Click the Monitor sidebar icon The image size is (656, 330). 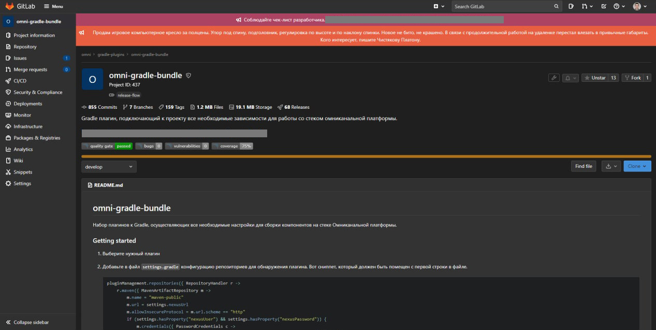tap(8, 115)
